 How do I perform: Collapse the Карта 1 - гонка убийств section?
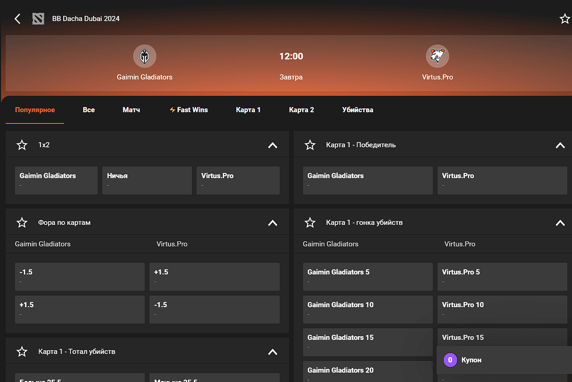[x=560, y=223]
